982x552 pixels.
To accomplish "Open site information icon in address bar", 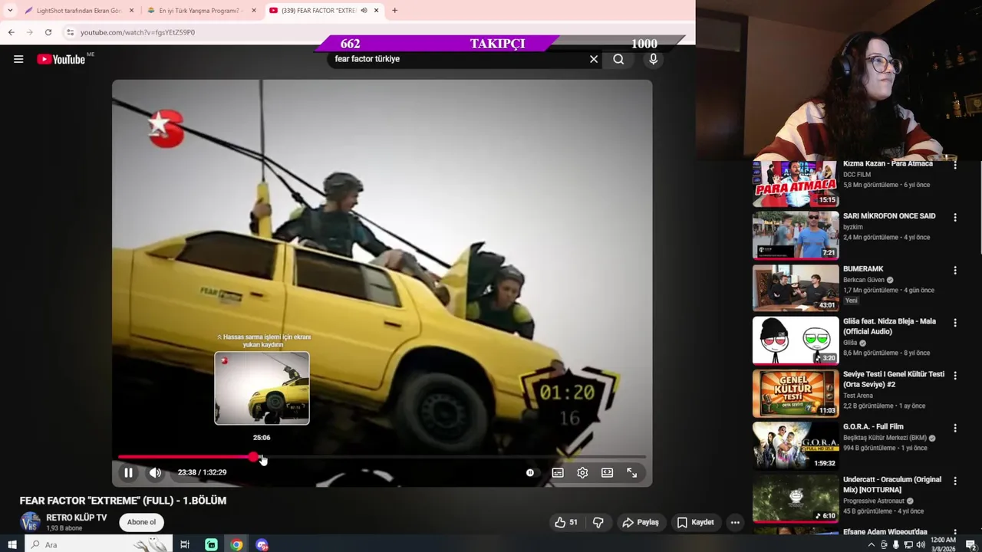I will [70, 32].
